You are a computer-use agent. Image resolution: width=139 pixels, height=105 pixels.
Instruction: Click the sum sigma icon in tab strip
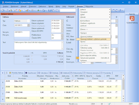(7, 73)
